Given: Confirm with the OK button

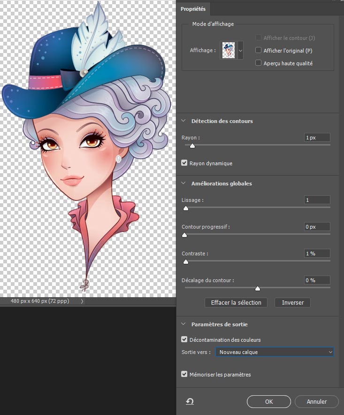Looking at the screenshot, I should coord(268,401).
